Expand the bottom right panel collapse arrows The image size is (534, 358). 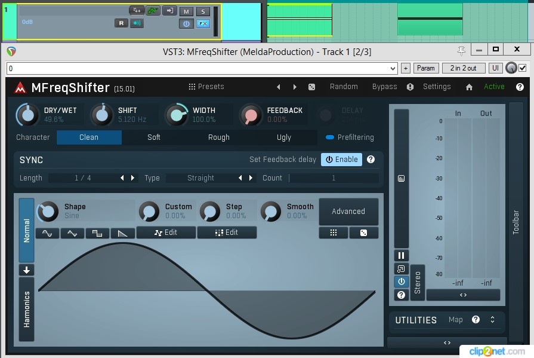click(447, 342)
